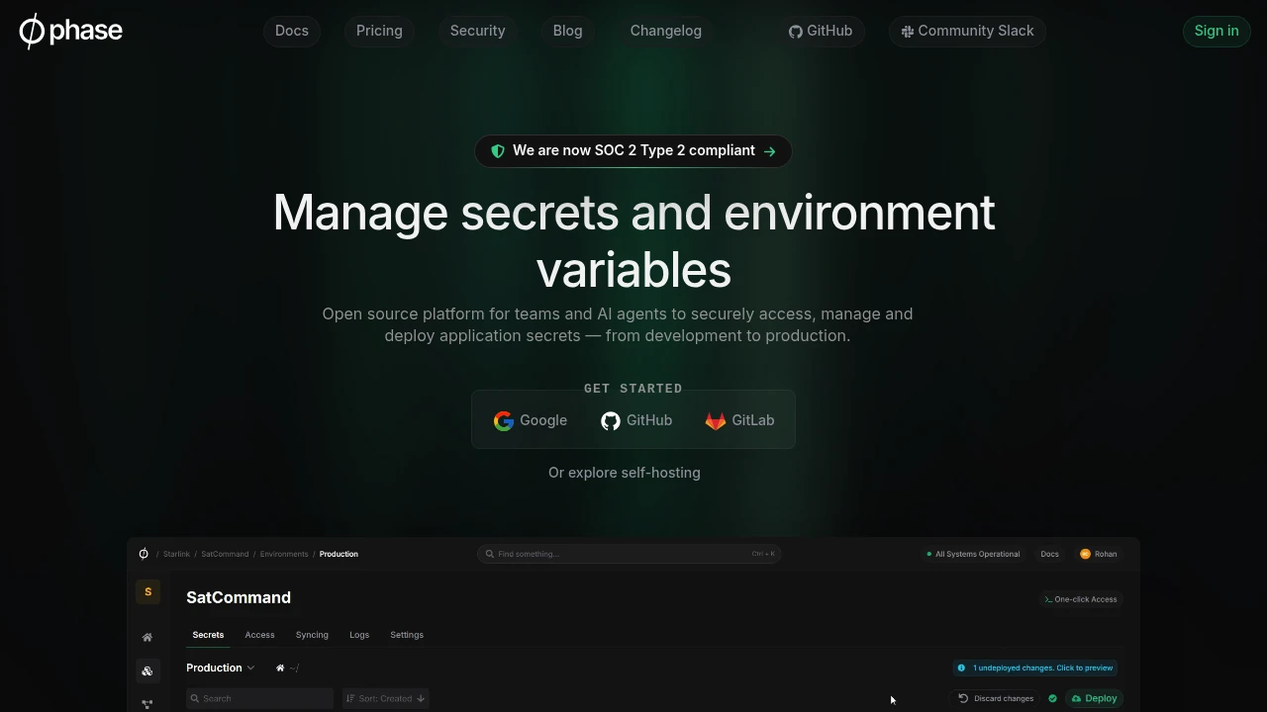This screenshot has height=712, width=1267.
Task: Open the Sort: Created dropdown
Action: point(385,698)
